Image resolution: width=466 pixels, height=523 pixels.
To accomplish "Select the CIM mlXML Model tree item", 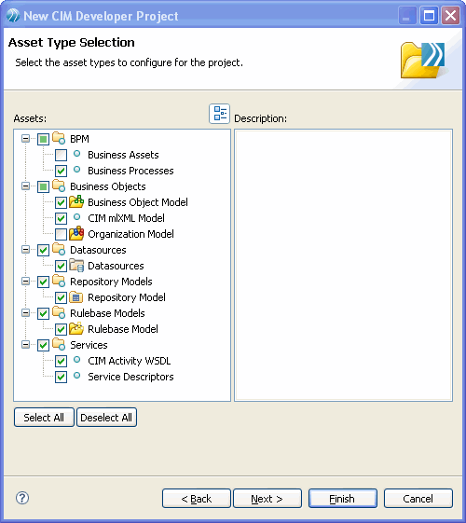I will click(x=126, y=218).
